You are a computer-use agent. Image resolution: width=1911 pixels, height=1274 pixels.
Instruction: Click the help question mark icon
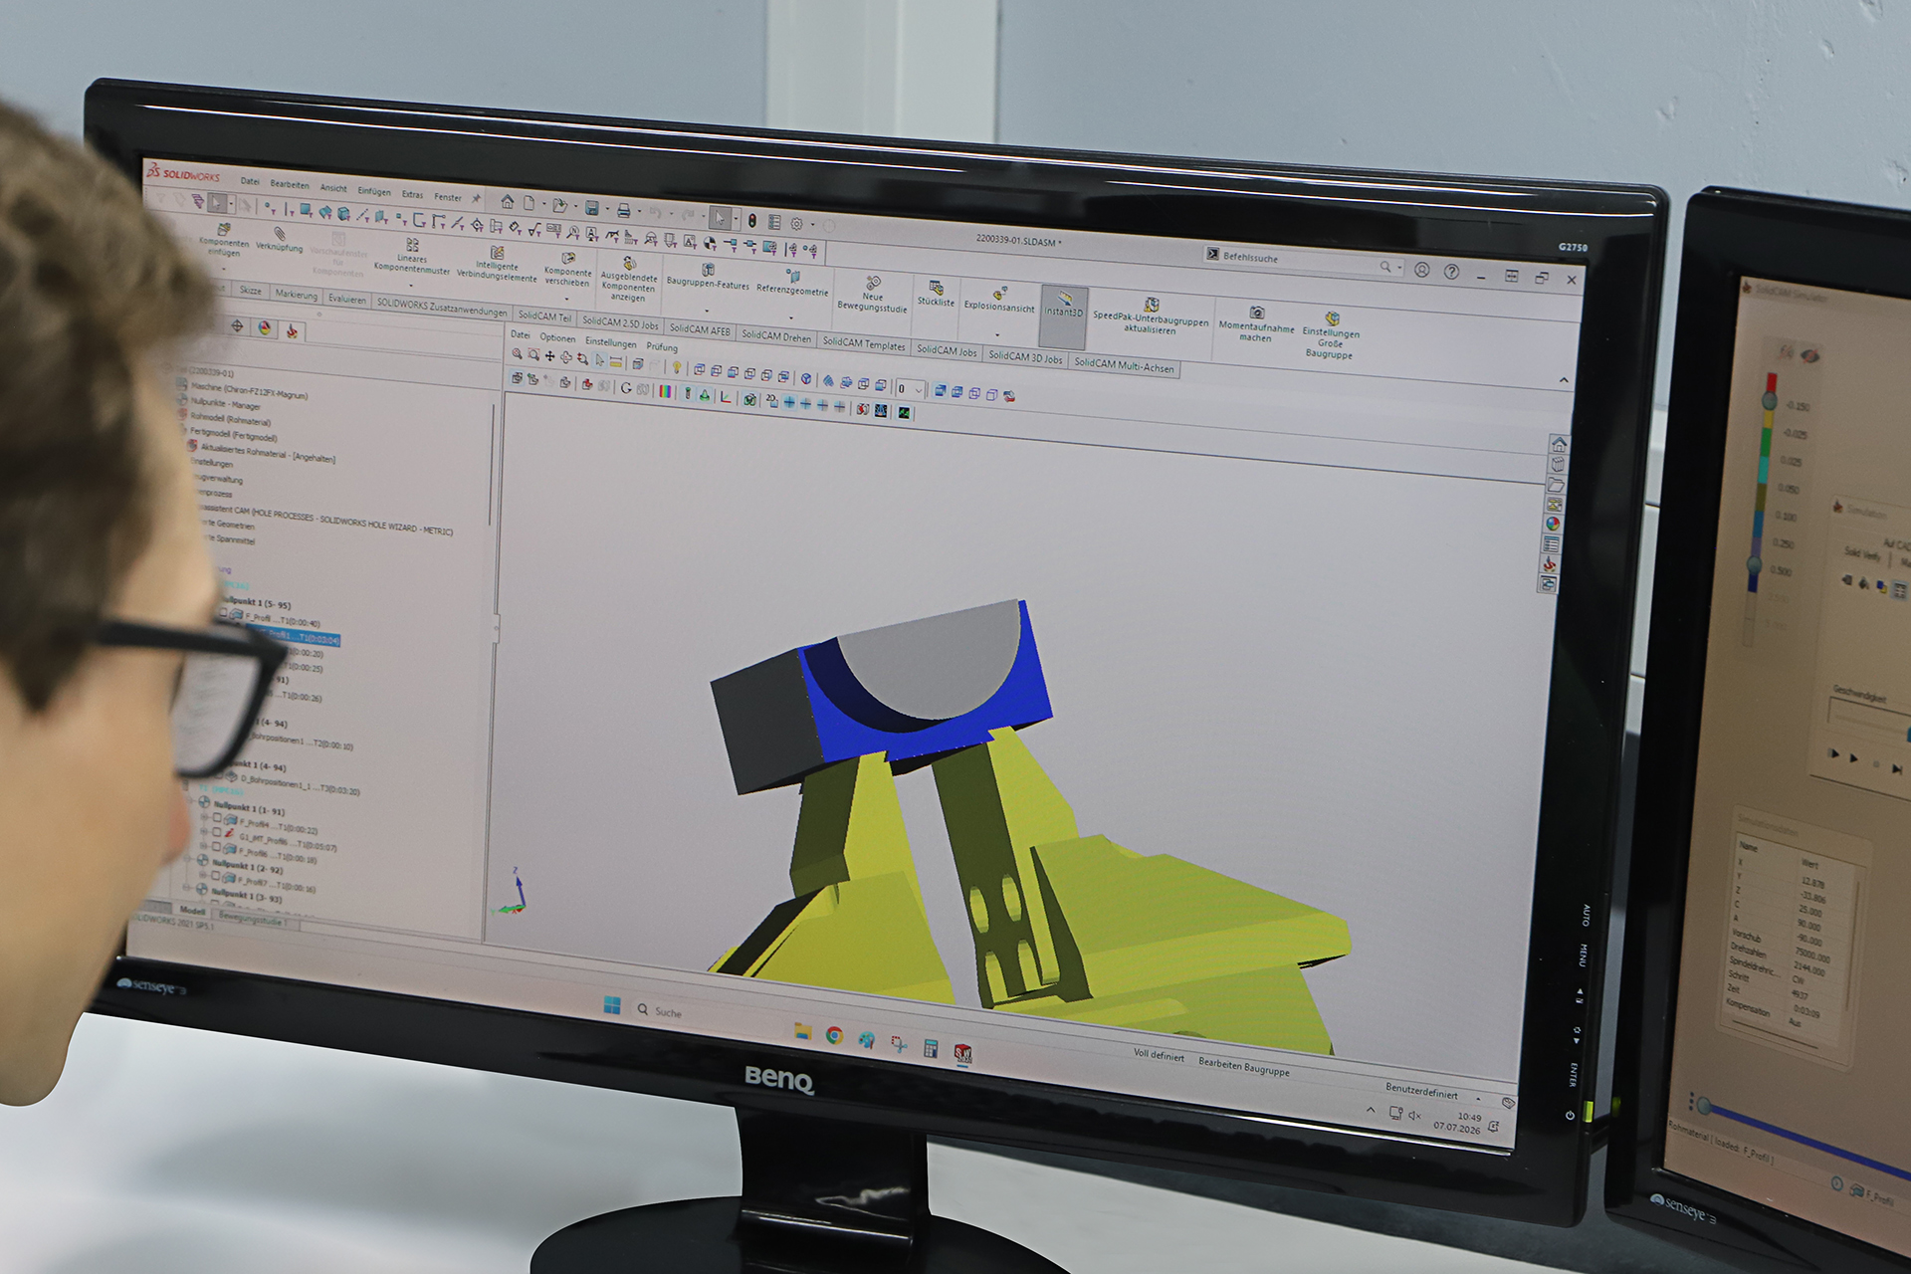(x=1451, y=272)
